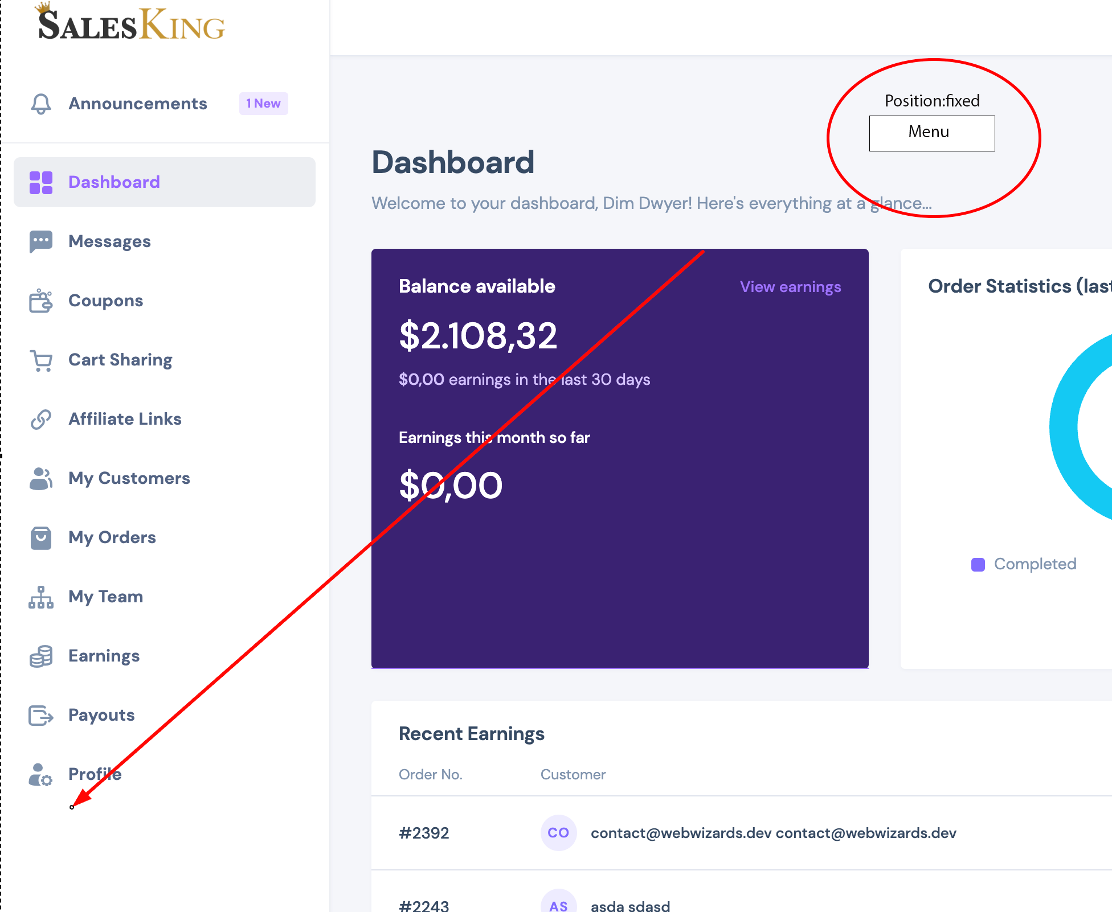The height and width of the screenshot is (912, 1112).
Task: Open order #2392 in Recent Earnings
Action: click(424, 833)
